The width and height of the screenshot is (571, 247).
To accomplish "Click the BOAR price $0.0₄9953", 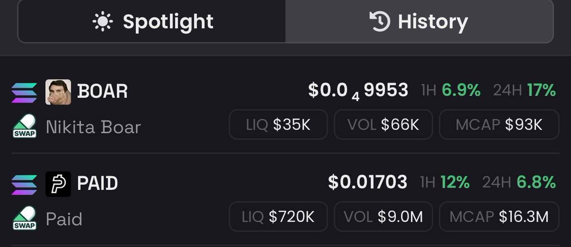I will [x=358, y=91].
